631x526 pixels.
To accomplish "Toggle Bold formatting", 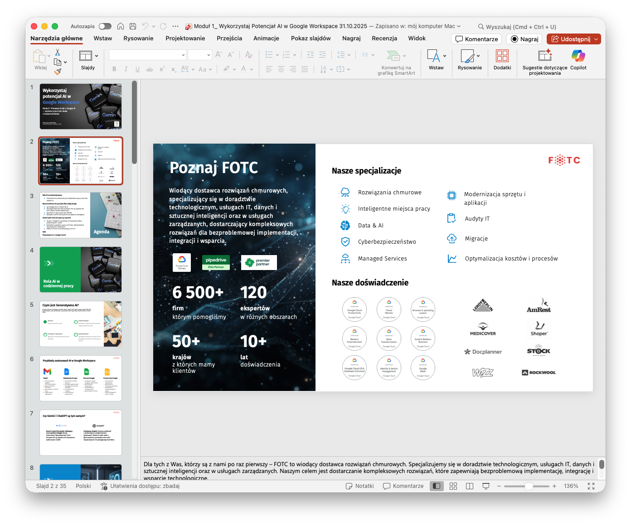I will click(x=114, y=69).
